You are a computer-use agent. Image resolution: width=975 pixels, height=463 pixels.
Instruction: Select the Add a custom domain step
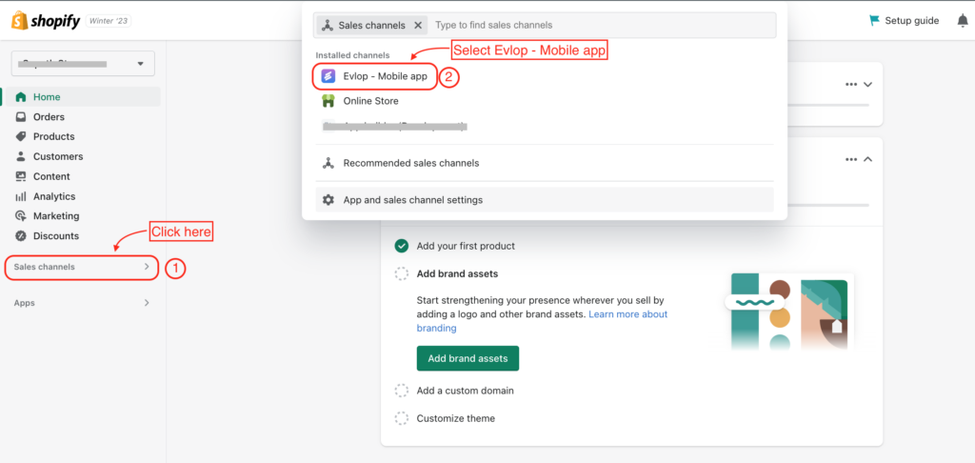[465, 391]
